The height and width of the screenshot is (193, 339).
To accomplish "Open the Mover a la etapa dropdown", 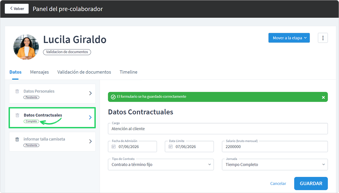I will click(x=289, y=38).
